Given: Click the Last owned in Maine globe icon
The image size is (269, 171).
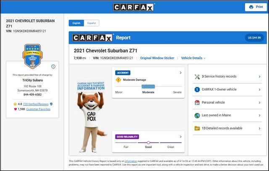Looking at the screenshot, I should tap(197, 116).
